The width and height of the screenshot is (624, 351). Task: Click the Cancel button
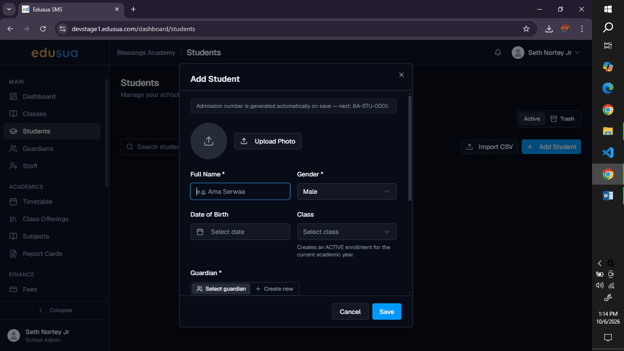pos(350,312)
